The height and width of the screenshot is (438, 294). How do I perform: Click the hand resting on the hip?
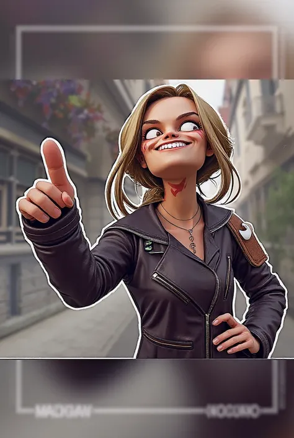click(236, 334)
